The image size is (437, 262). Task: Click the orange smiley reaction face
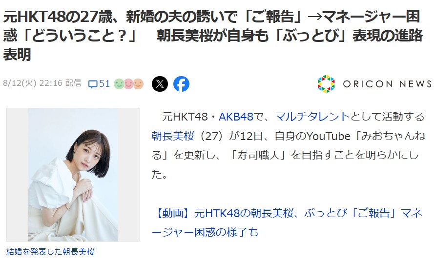[x=139, y=83]
